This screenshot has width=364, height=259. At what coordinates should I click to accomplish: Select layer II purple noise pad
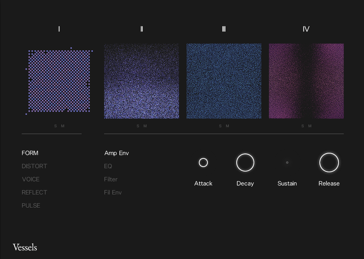(141, 81)
